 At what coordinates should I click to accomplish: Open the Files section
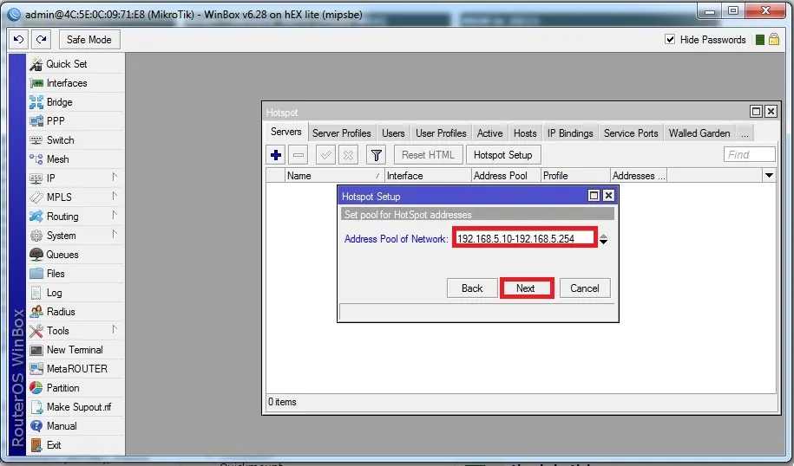coord(75,274)
